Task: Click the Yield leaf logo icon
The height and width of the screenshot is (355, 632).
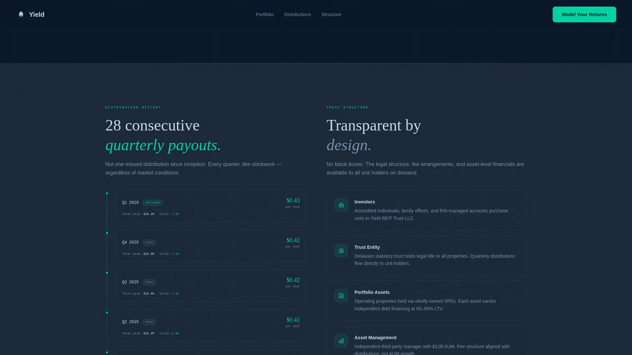Action: [21, 14]
